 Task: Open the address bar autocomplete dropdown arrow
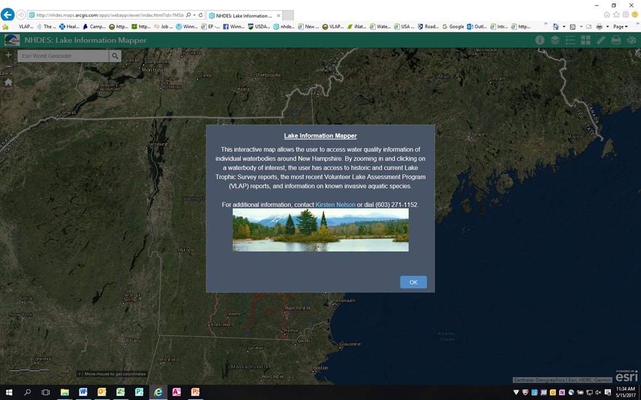[x=195, y=15]
